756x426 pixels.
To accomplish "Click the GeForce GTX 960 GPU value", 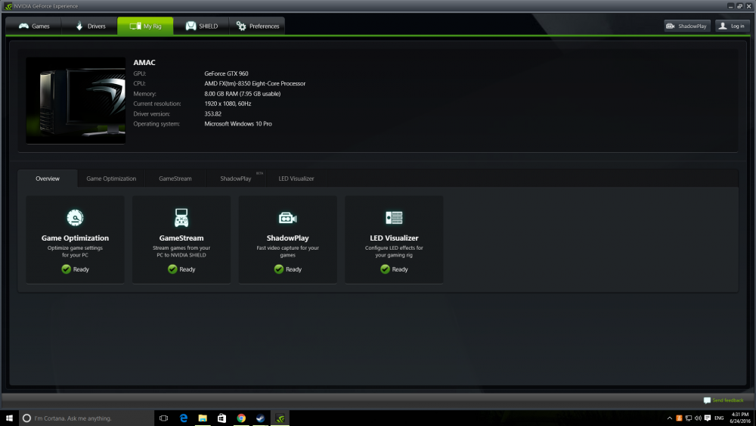I will 226,73.
